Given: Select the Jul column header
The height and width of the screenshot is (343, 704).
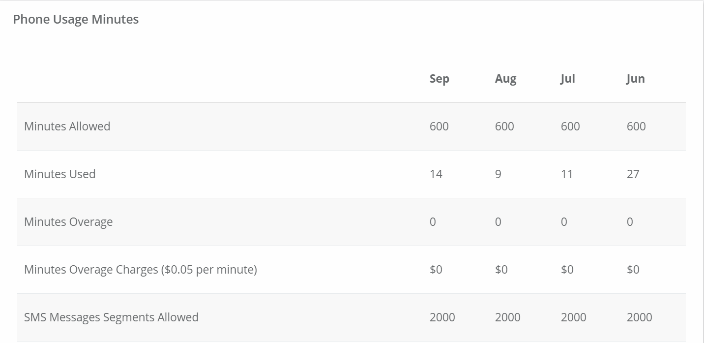Looking at the screenshot, I should (567, 79).
